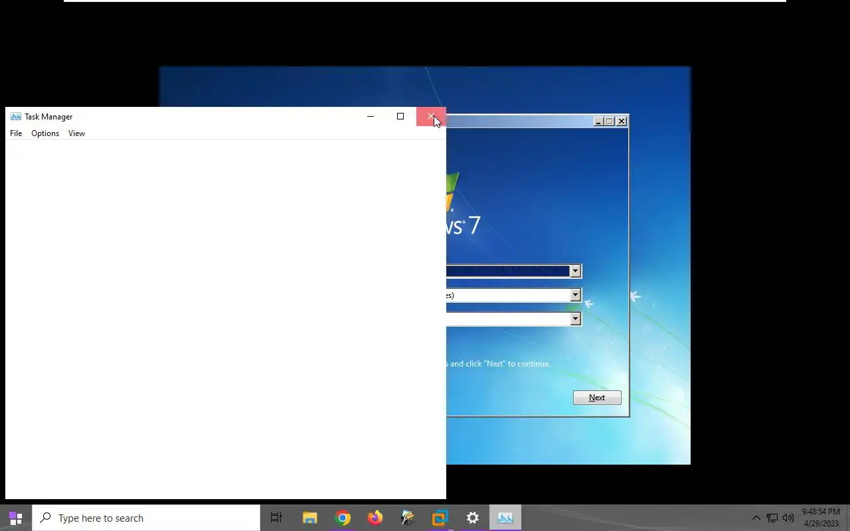Launch Firefox from the taskbar
This screenshot has height=531, width=850.
[x=375, y=518]
